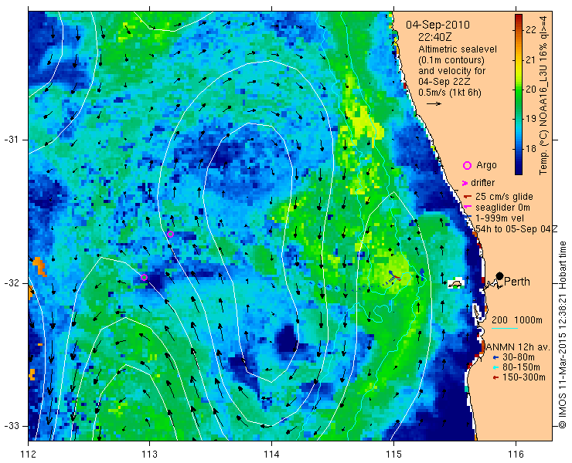Click the 'drifter' legend label
Viewport: 572px width, 463px height.
click(482, 183)
